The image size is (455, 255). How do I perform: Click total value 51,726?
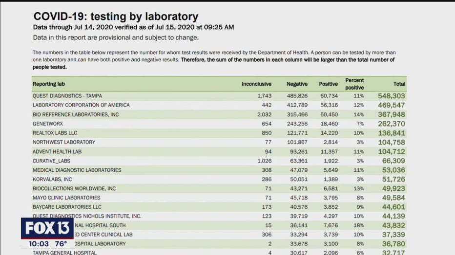[x=393, y=179]
